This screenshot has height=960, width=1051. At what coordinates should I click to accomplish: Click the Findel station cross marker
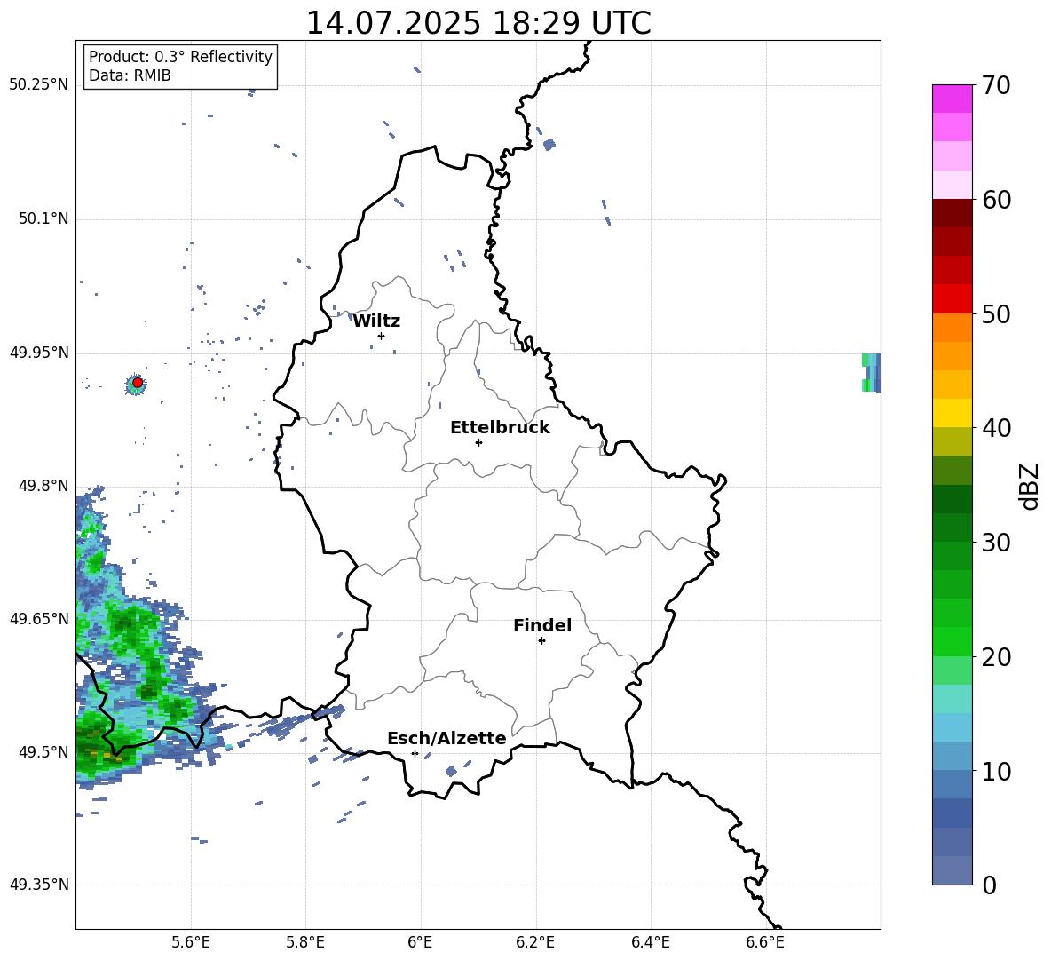point(541,641)
